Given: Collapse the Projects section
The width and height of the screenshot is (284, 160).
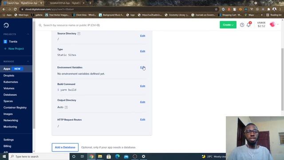Looking at the screenshot, I should [28, 34].
